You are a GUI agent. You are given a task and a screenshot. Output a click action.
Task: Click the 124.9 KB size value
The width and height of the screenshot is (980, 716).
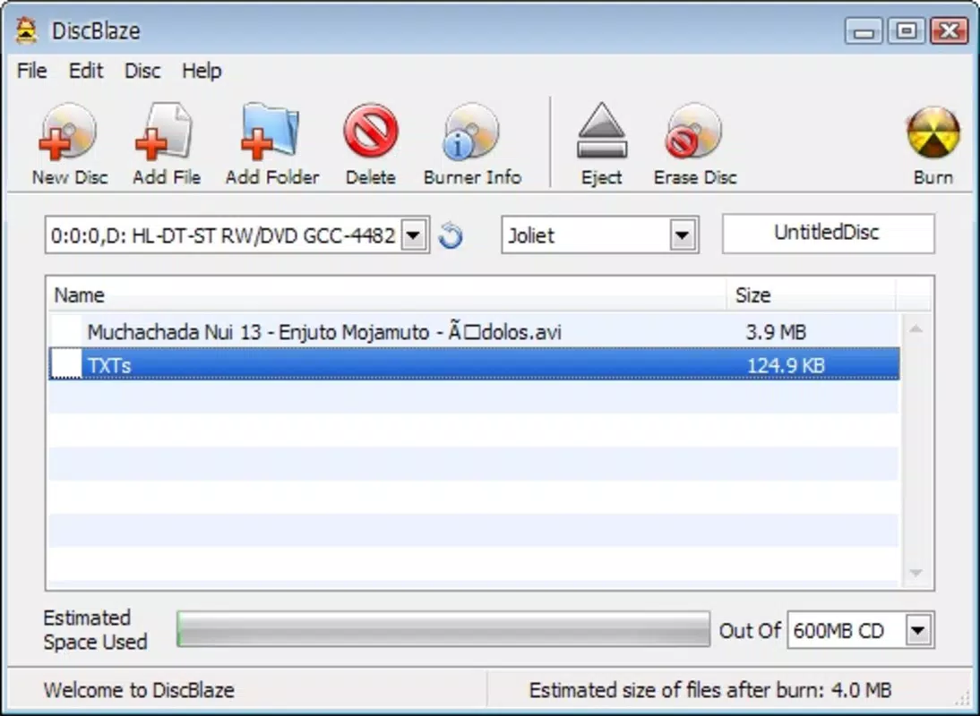pos(786,365)
